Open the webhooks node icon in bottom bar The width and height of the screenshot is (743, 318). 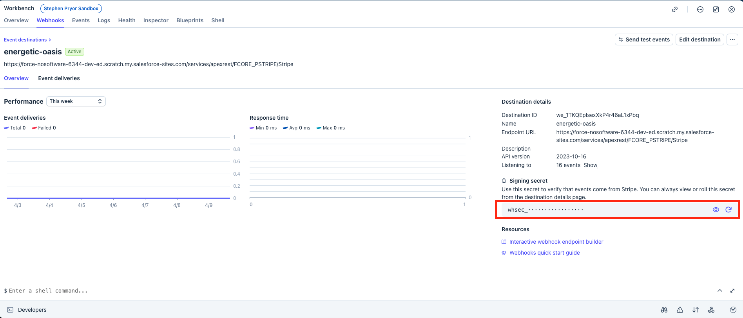[711, 310]
